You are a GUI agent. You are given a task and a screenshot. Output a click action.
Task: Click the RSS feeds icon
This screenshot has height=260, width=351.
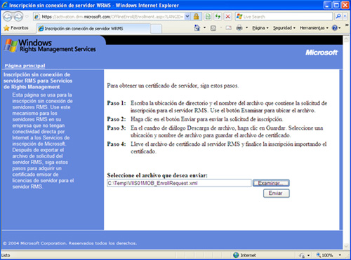(x=213, y=28)
